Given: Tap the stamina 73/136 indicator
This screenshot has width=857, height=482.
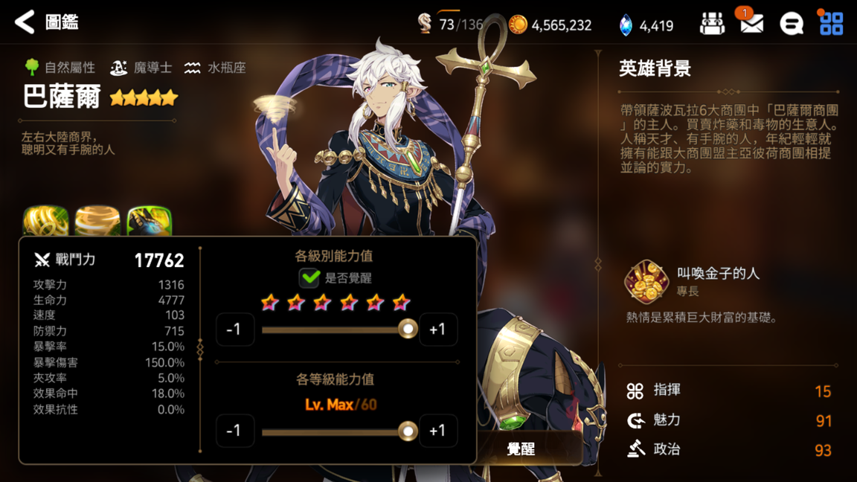Looking at the screenshot, I should [x=450, y=24].
